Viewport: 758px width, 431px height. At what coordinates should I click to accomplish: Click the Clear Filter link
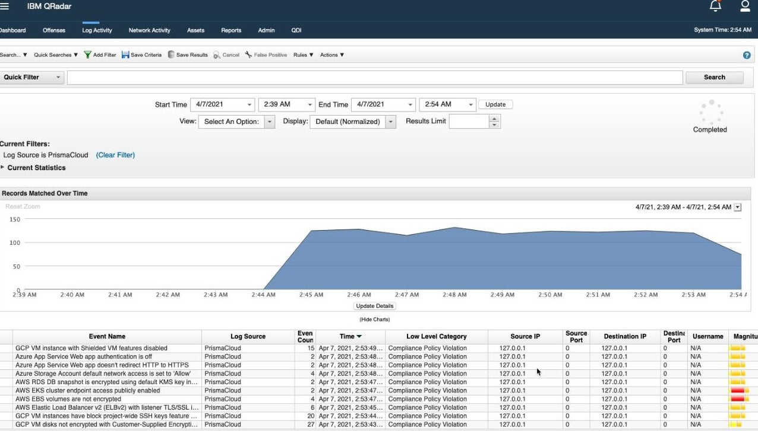(x=115, y=155)
